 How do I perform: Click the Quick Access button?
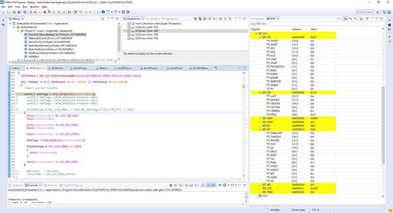tap(364, 12)
